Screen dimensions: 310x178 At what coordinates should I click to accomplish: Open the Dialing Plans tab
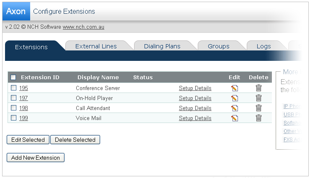(162, 46)
